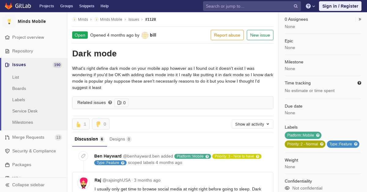Open the help question mark menu
This screenshot has width=367, height=192.
(310, 6)
